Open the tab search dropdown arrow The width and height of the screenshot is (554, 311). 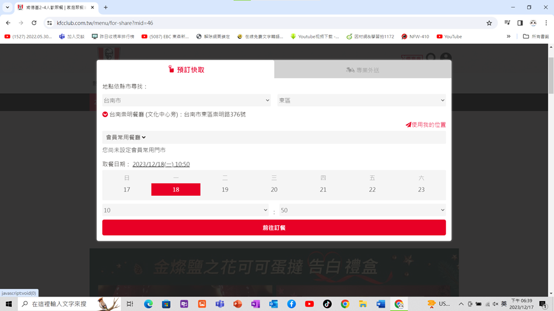[x=8, y=8]
